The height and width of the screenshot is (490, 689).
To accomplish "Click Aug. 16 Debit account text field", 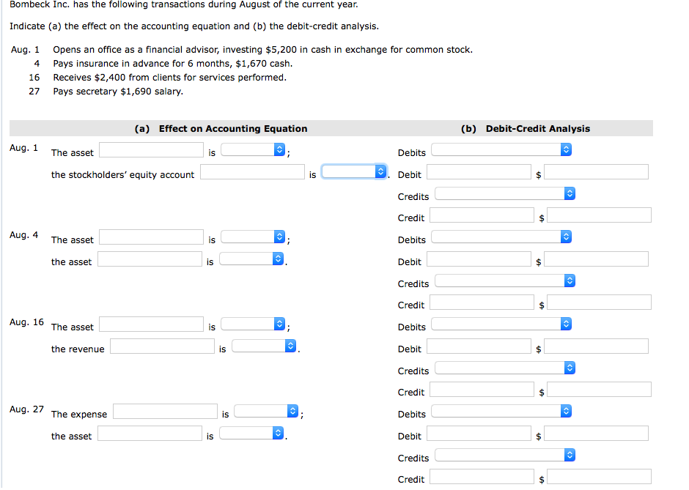I will coord(479,346).
